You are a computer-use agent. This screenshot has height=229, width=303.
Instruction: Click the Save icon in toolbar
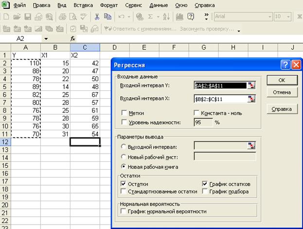click(x=28, y=17)
